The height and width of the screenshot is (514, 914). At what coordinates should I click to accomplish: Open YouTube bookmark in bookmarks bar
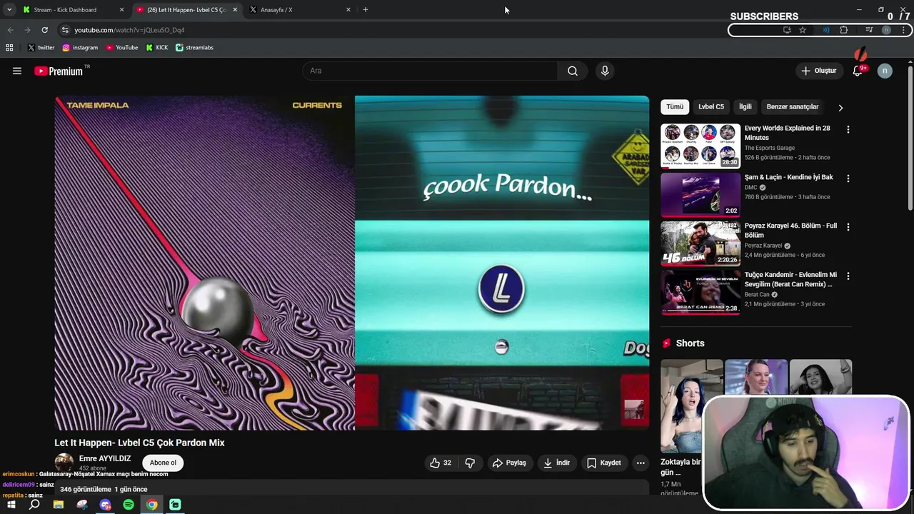point(121,48)
